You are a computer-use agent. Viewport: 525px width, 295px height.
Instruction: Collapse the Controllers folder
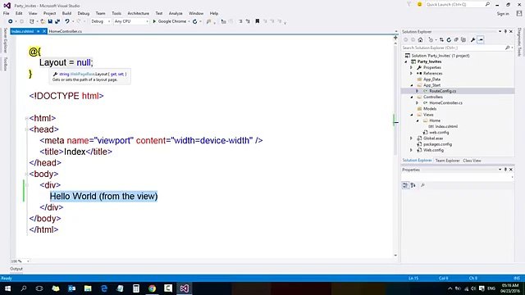[412, 97]
